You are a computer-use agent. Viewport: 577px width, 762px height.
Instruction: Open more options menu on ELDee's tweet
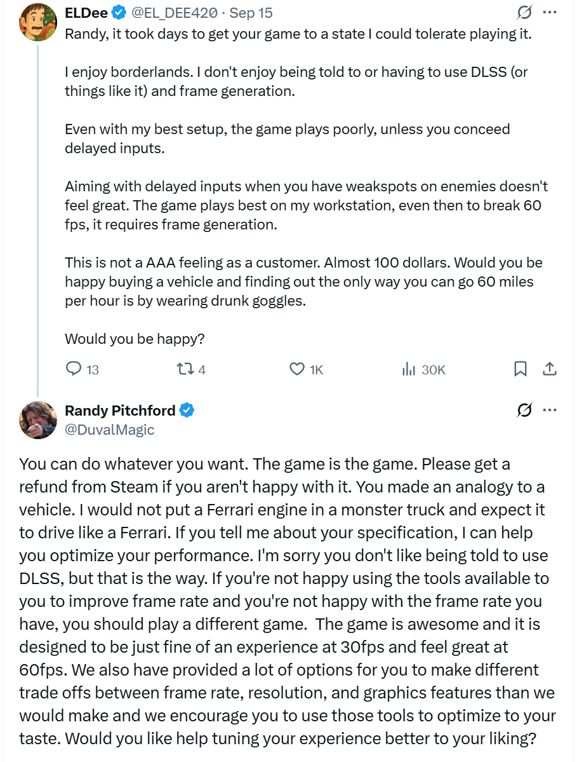(x=550, y=13)
